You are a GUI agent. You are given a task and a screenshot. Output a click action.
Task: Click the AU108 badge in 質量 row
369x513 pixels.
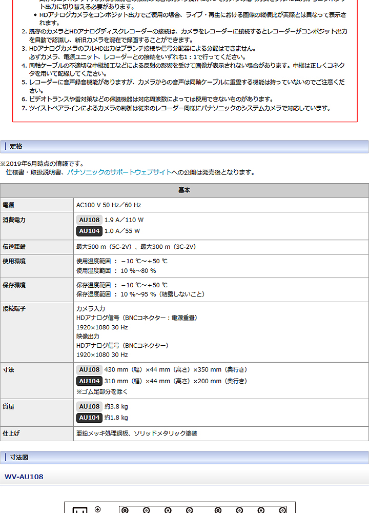(x=89, y=406)
